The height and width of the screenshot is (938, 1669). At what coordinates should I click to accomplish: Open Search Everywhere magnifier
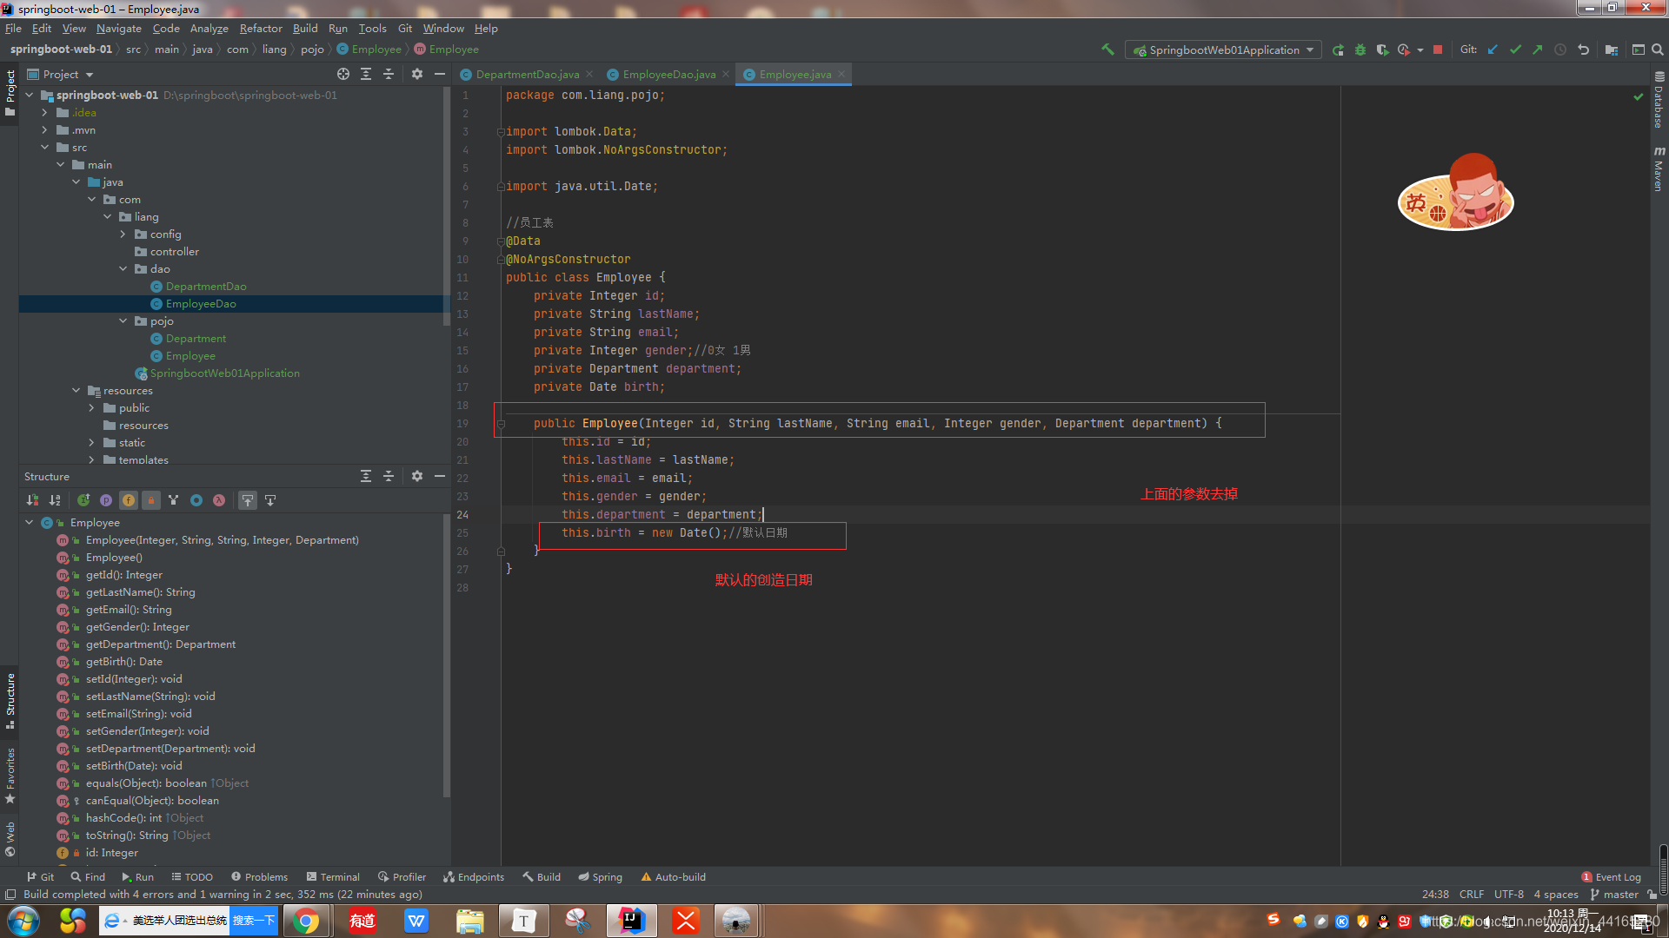point(1658,50)
